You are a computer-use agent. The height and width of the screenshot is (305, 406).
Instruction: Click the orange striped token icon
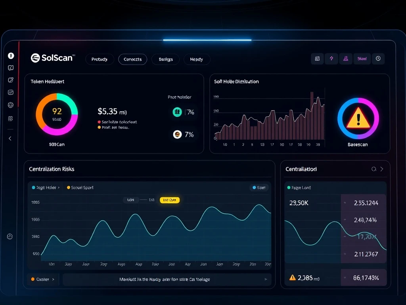point(177,134)
